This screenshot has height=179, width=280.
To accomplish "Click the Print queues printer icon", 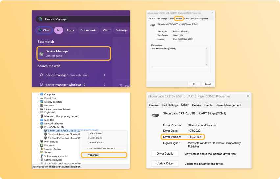I will click(x=42, y=142).
